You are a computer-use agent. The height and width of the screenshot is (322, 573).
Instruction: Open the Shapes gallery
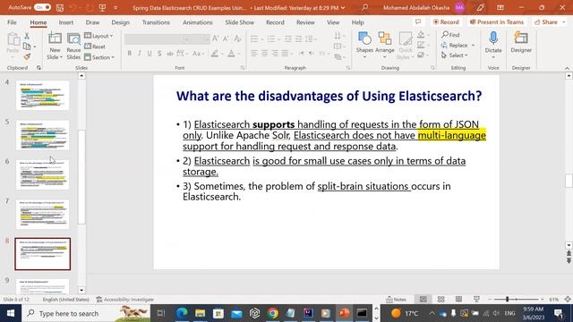point(364,46)
